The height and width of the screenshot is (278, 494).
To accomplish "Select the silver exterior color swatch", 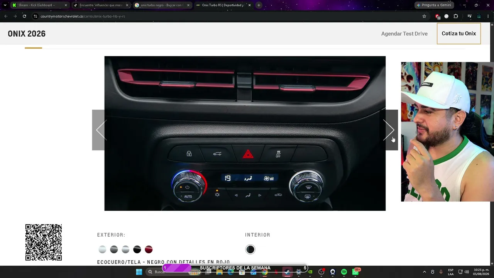I will coord(125,249).
